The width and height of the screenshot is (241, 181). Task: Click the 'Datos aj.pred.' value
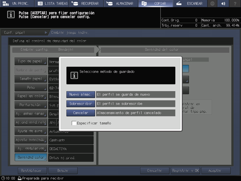click(71, 158)
